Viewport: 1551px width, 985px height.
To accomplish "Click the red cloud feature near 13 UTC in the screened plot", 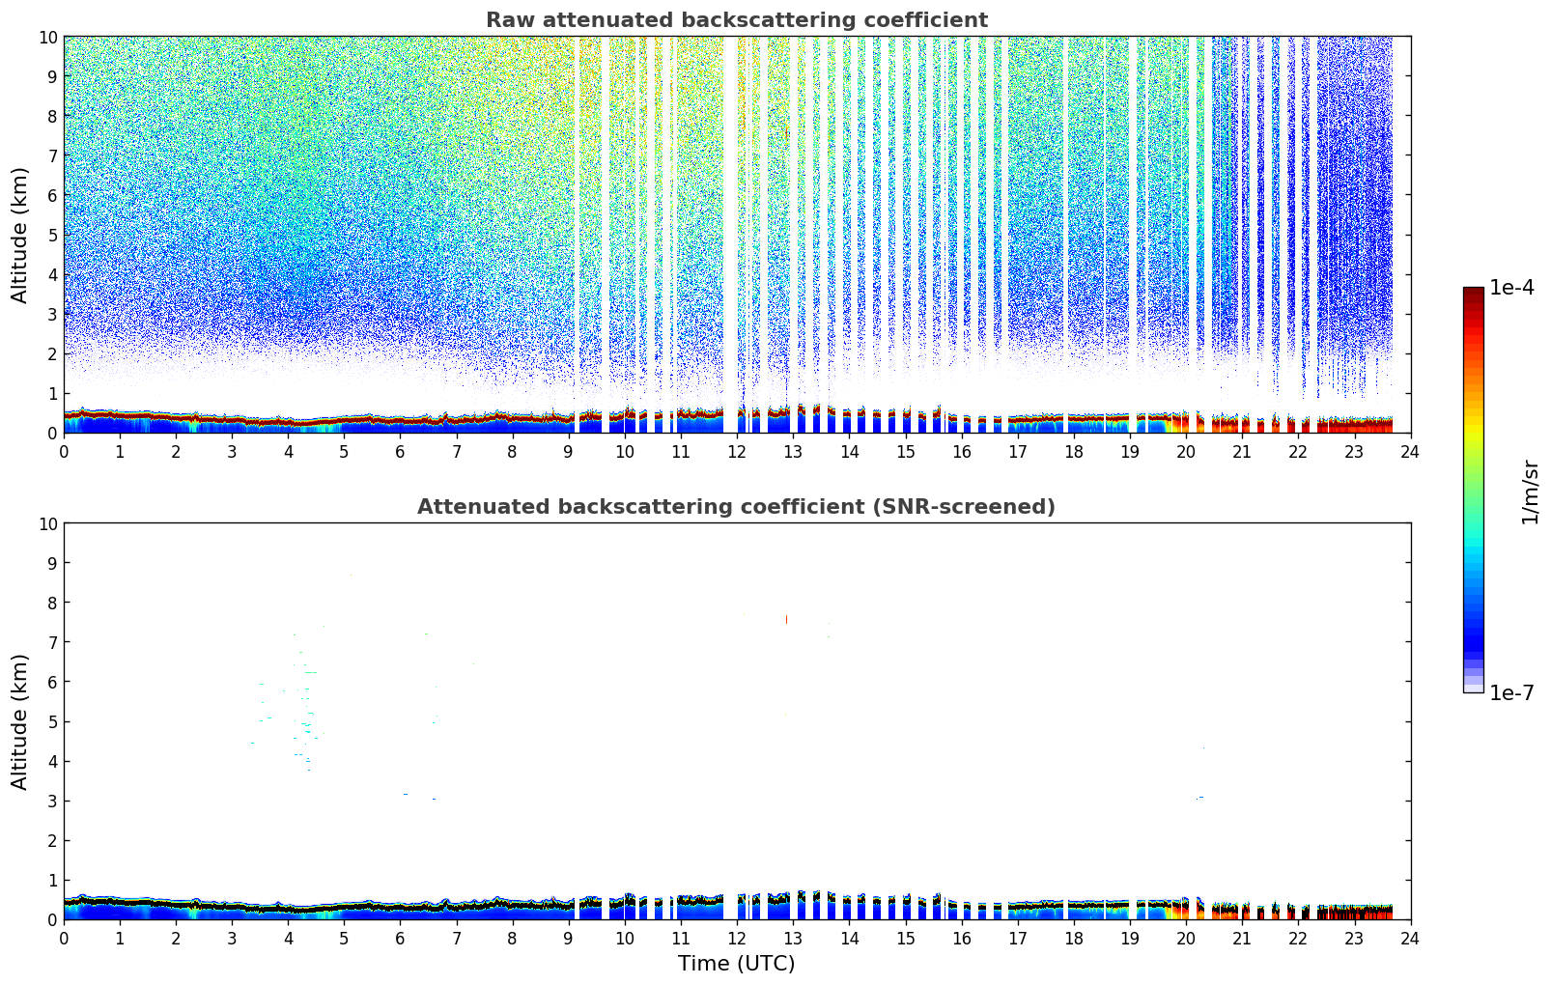I will tap(786, 619).
